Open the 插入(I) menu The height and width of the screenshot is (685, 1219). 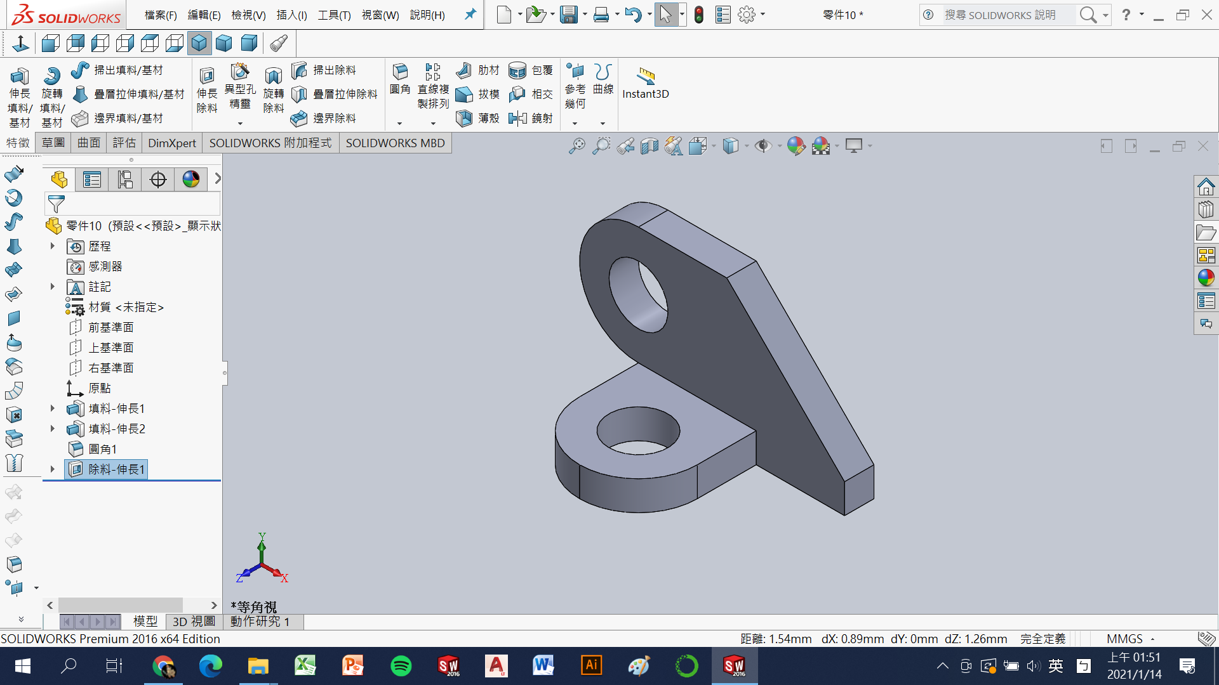[291, 15]
